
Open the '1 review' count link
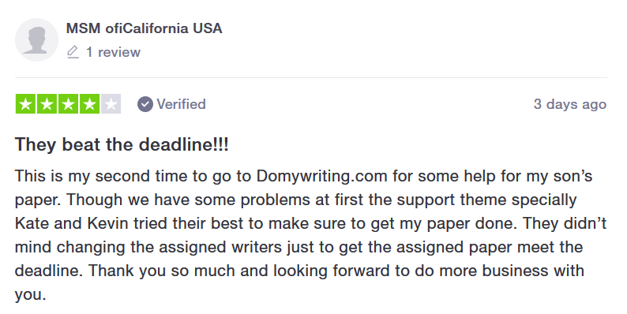point(113,52)
